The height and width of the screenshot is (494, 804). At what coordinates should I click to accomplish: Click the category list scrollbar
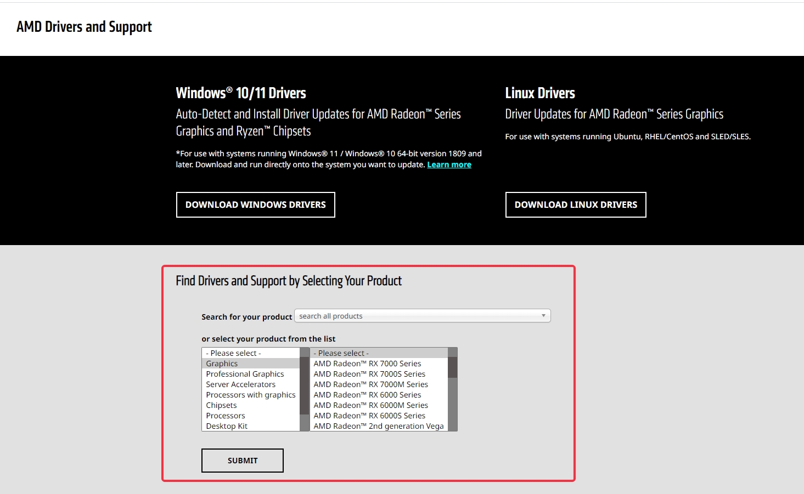click(305, 389)
